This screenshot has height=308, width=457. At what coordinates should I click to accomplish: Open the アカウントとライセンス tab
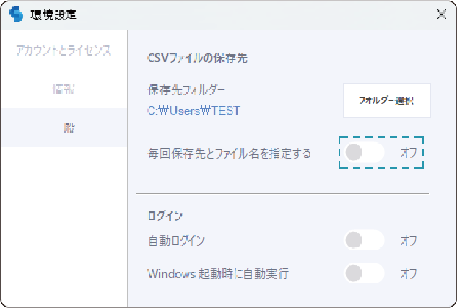click(x=64, y=50)
